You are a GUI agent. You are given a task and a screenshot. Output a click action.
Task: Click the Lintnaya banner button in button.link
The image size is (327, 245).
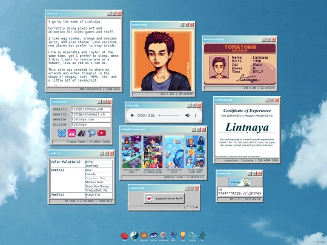(240, 182)
